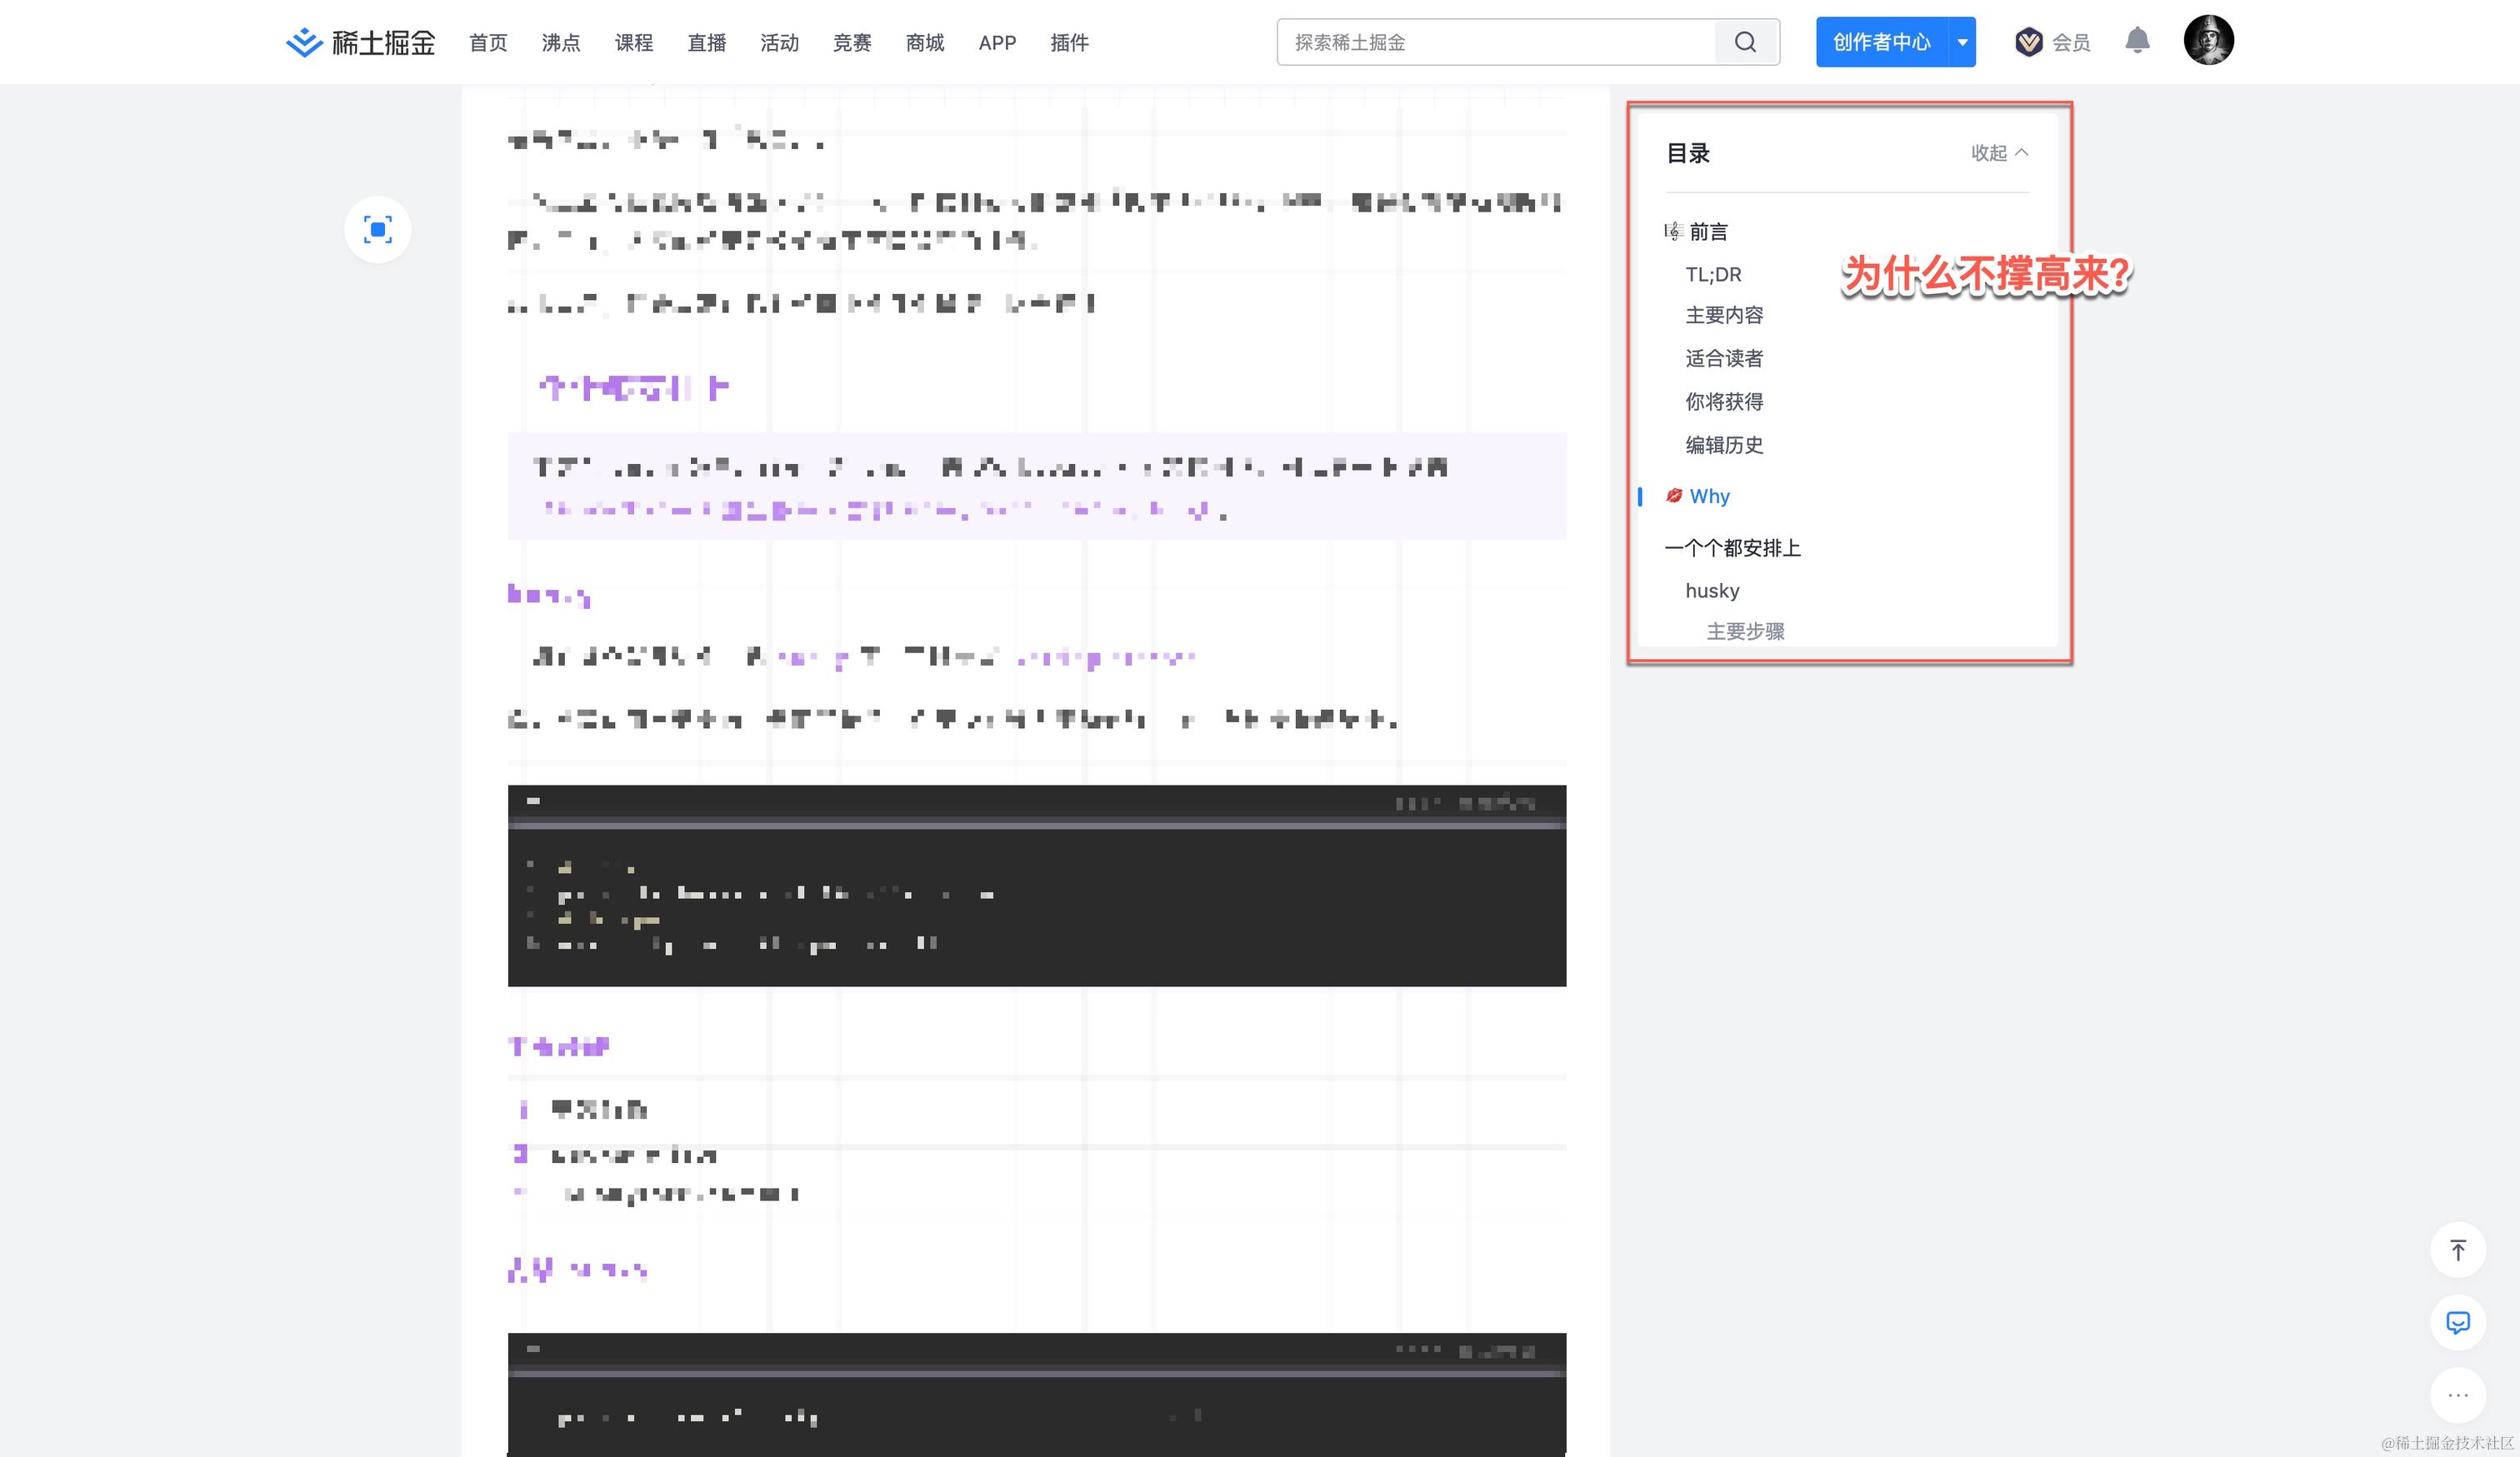Enter immersive reading mode icon
The image size is (2520, 1457).
point(377,230)
